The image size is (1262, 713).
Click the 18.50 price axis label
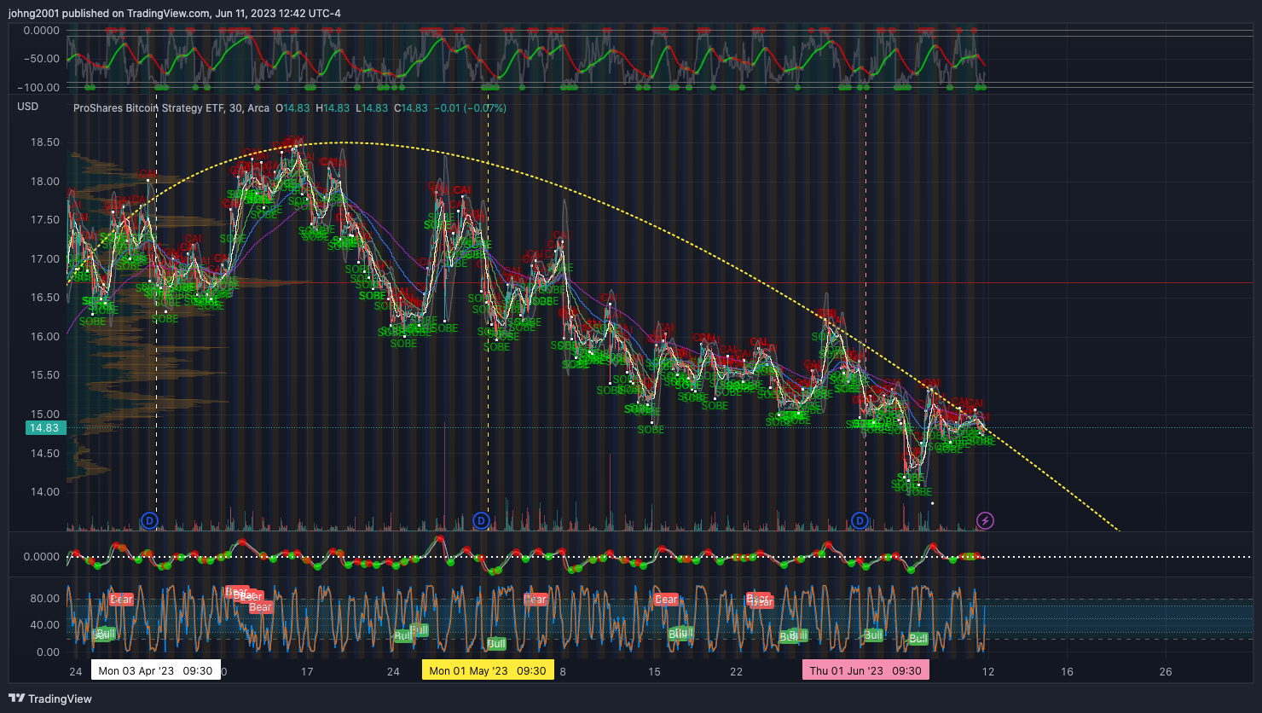tap(46, 142)
